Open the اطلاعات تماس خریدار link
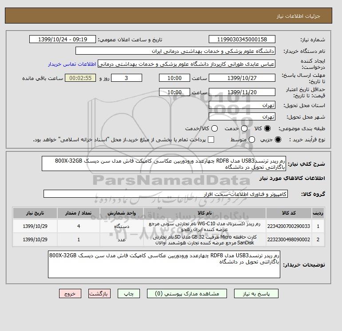Screen dimensions: 342x331 [x=72, y=64]
